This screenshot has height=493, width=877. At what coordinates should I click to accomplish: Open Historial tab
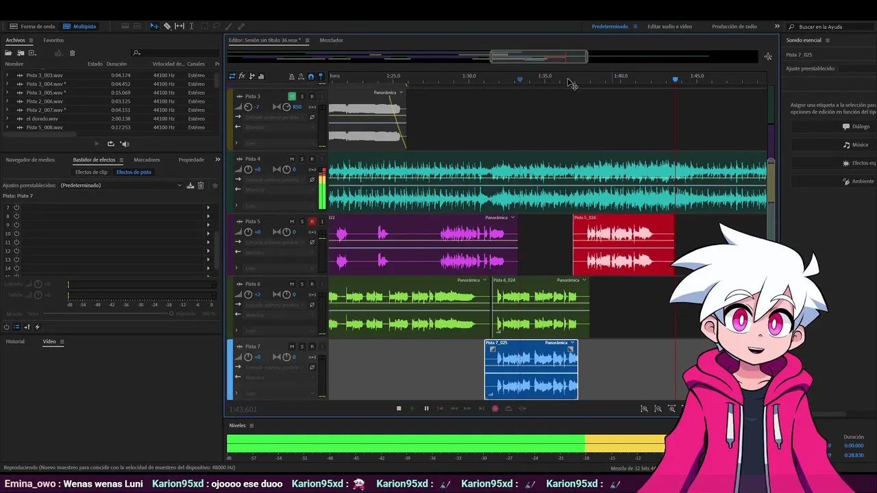pyautogui.click(x=15, y=342)
